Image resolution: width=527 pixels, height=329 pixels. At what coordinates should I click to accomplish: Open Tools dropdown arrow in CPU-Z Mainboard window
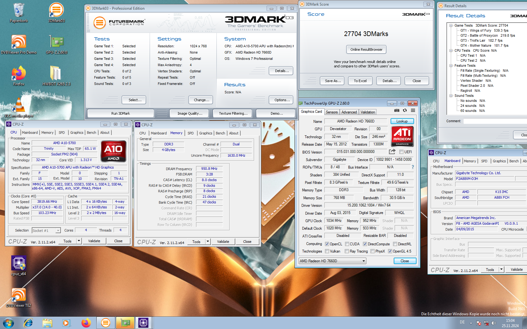pyautogui.click(x=501, y=269)
